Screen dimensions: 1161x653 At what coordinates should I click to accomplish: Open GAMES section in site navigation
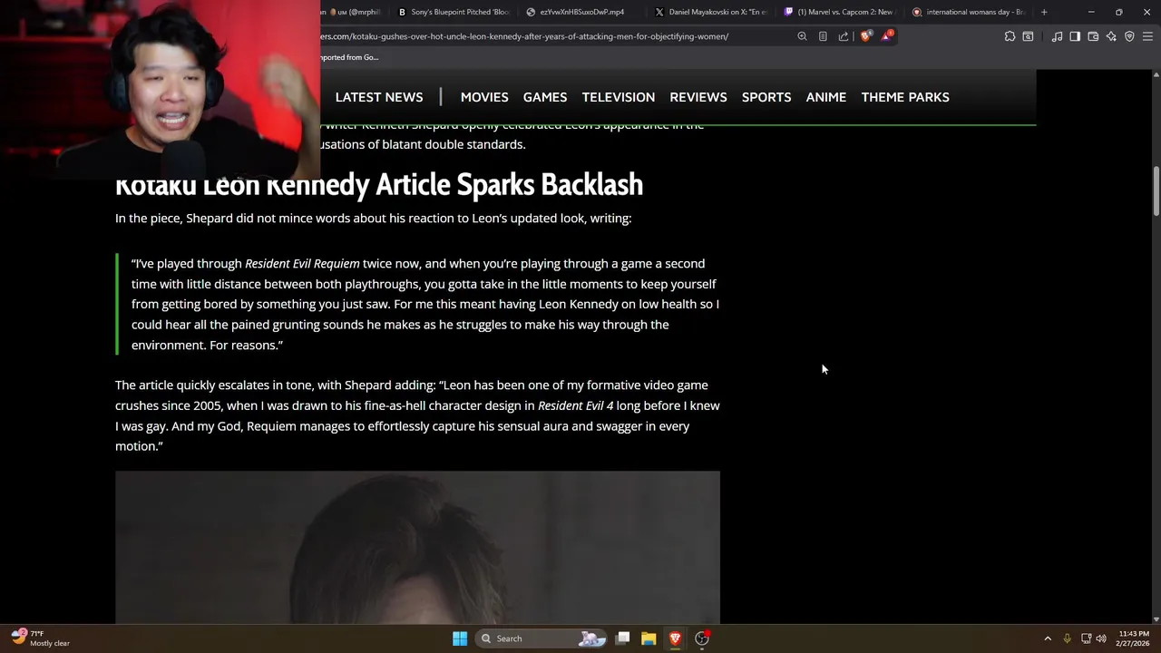(545, 97)
